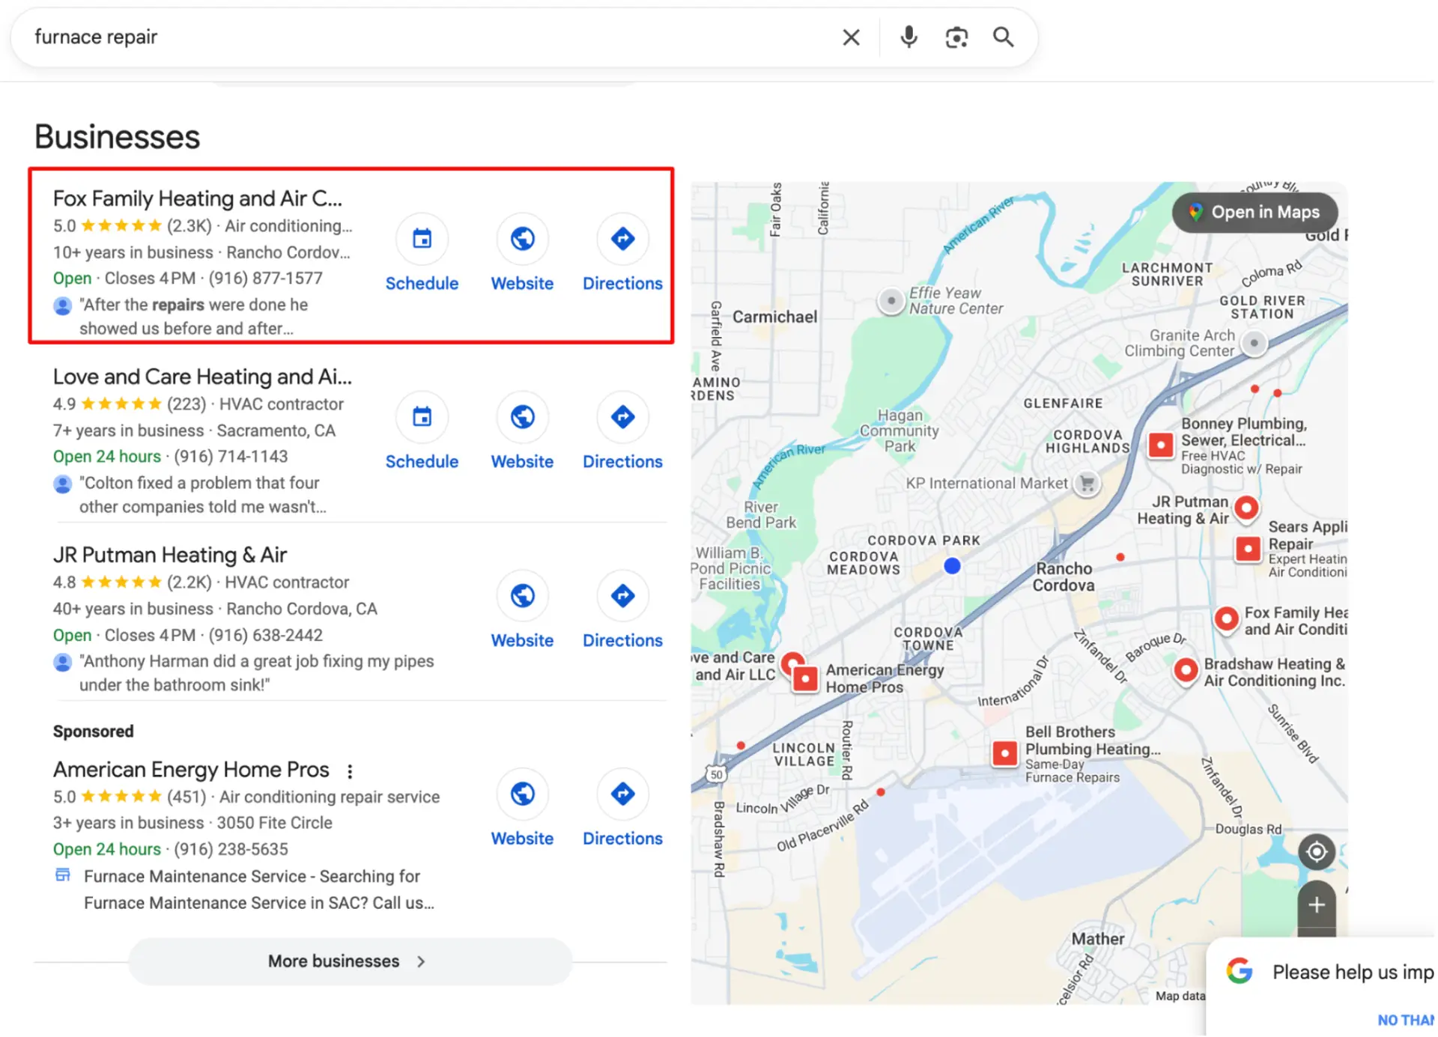
Task: Open in Maps button
Action: (x=1256, y=213)
